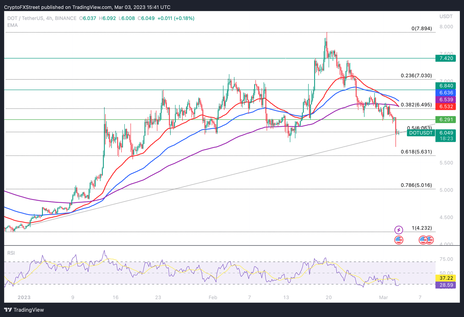Click the yellow 37.22 RSI value tag
This screenshot has height=317, width=464.
(445, 278)
